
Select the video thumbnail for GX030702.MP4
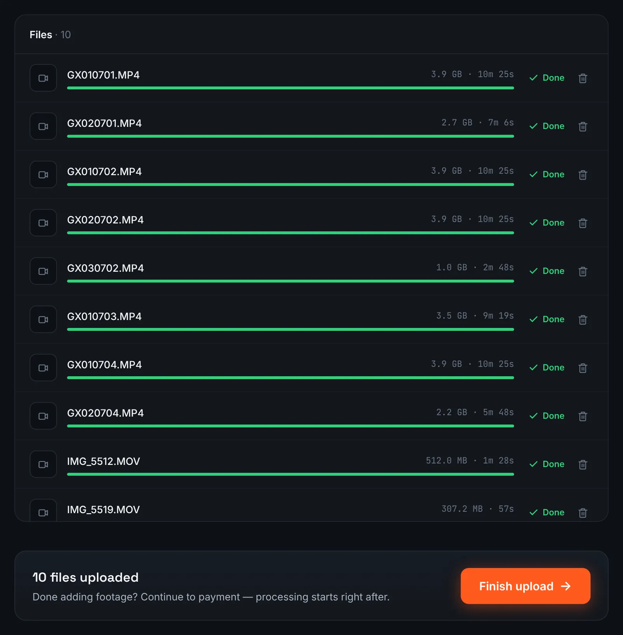coord(43,271)
